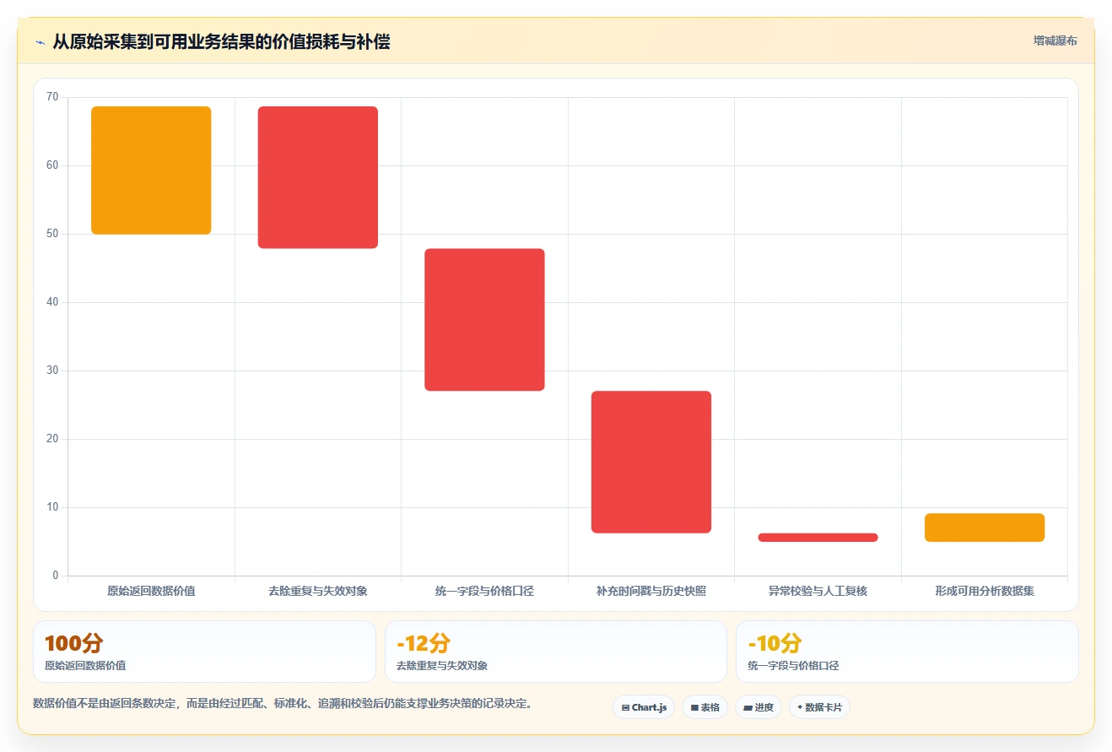
Task: Click x-axis label 补充时间戳与历史快照
Action: tap(651, 591)
